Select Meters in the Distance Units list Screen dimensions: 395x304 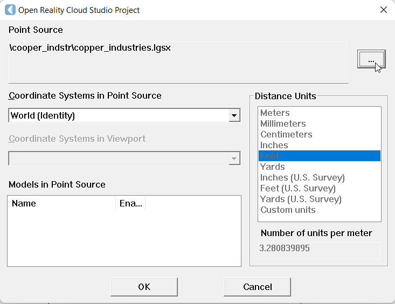click(x=275, y=113)
